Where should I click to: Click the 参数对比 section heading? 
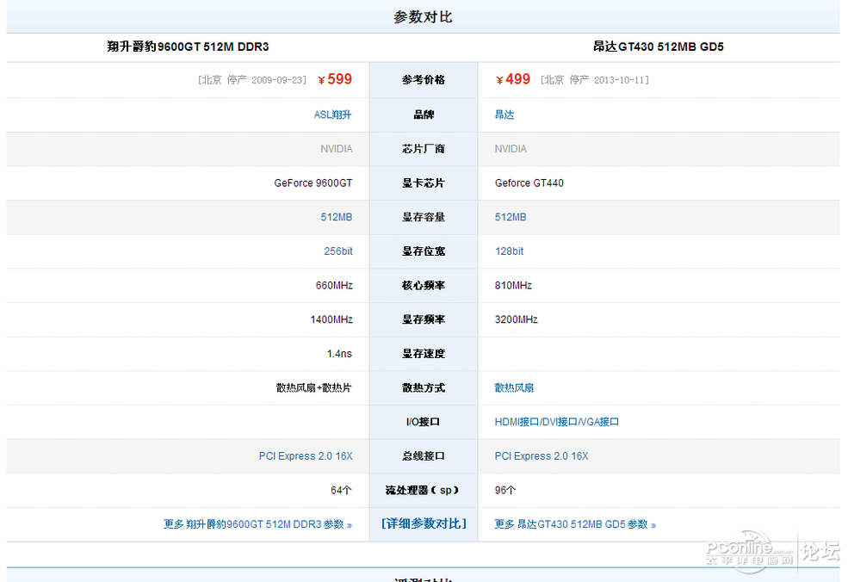tap(423, 16)
